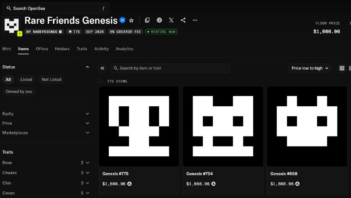The height and width of the screenshot is (198, 351).
Task: Select the Listed status filter
Action: [x=26, y=79]
